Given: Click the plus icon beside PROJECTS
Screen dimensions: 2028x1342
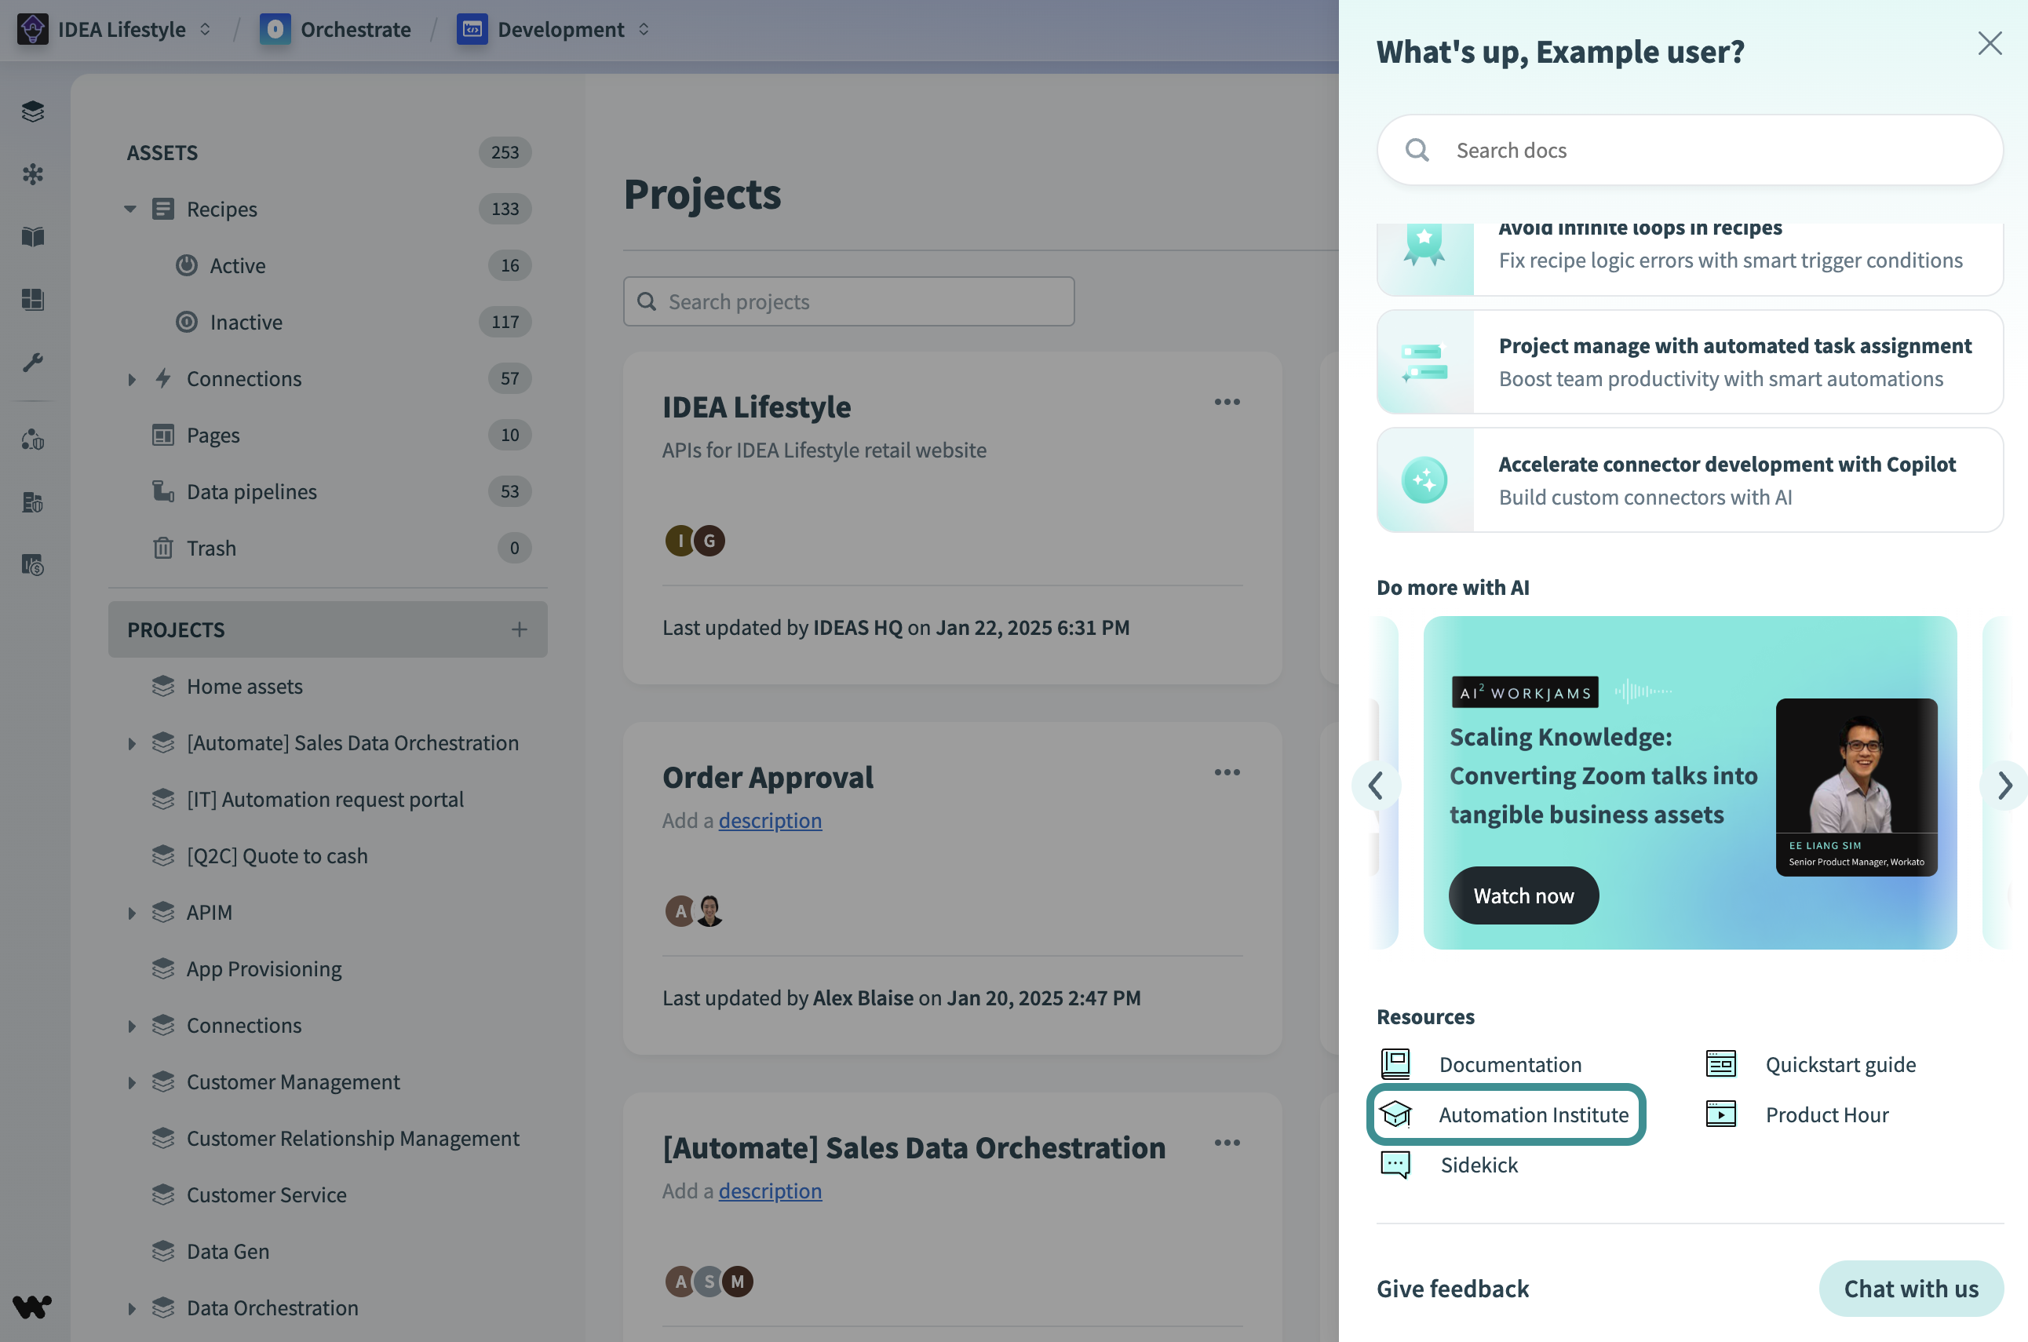Looking at the screenshot, I should click(519, 630).
